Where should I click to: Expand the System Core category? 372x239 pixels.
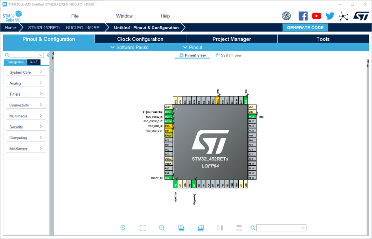26,72
